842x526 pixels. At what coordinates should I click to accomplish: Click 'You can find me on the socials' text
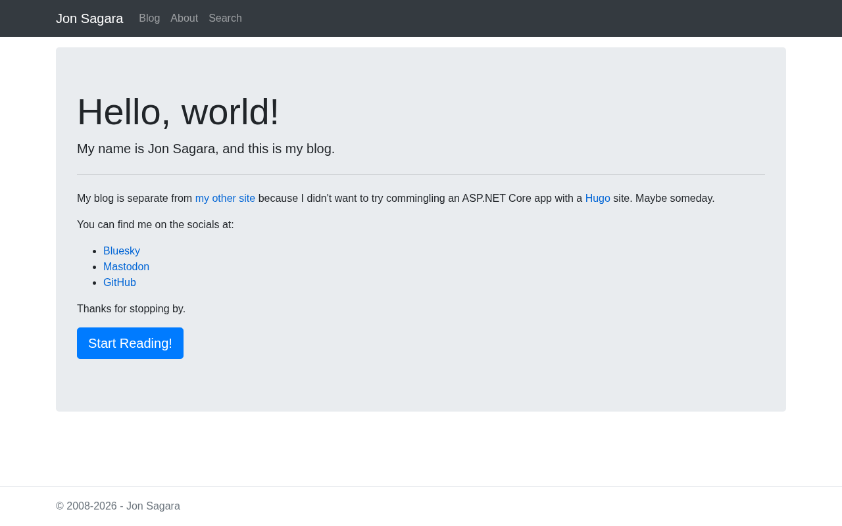pyautogui.click(x=155, y=225)
